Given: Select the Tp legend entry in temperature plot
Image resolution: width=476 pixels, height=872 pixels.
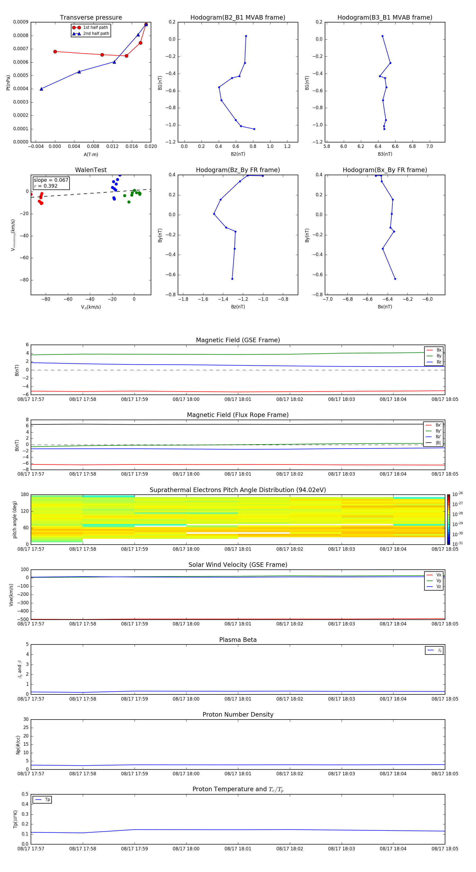Looking at the screenshot, I should click(42, 800).
